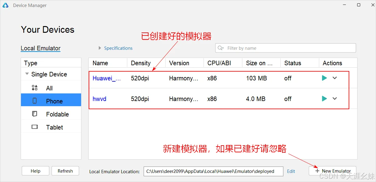376x182 pixels.
Task: Sort by the Size on disk column header
Action: coord(261,63)
